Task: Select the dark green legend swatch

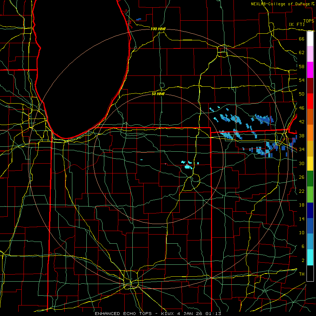Action: coord(310,179)
